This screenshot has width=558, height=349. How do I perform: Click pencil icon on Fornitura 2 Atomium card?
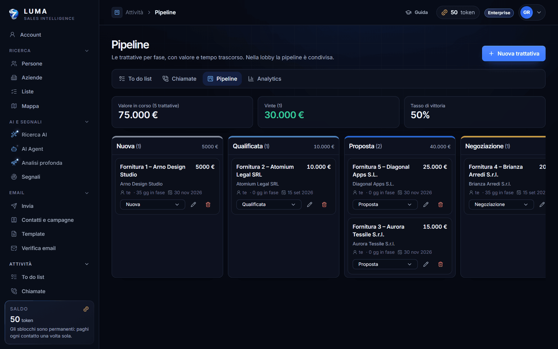pyautogui.click(x=310, y=204)
